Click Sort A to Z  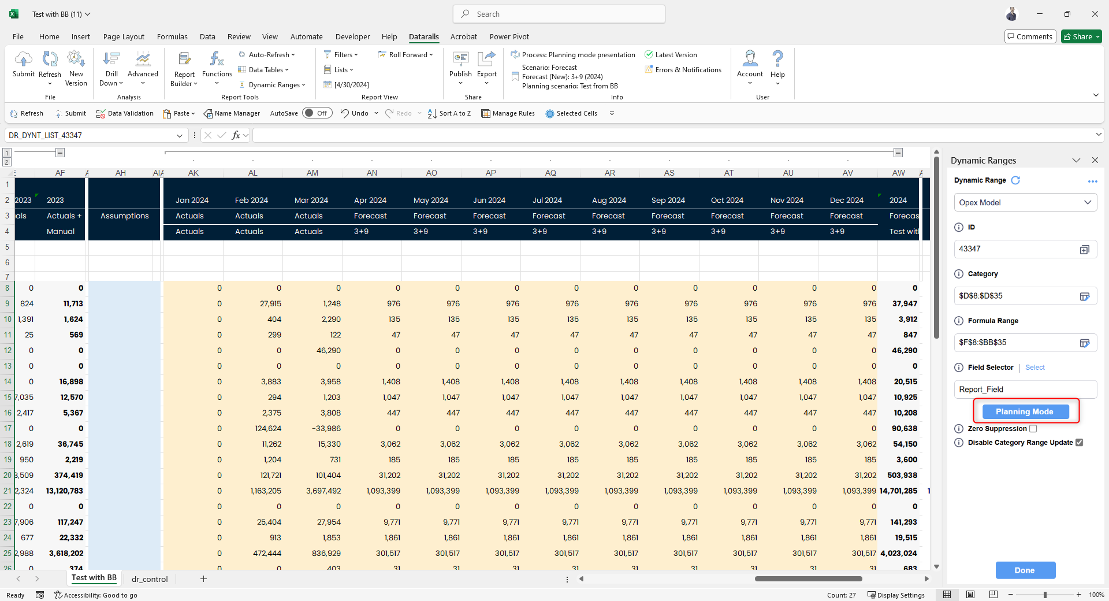tap(449, 113)
